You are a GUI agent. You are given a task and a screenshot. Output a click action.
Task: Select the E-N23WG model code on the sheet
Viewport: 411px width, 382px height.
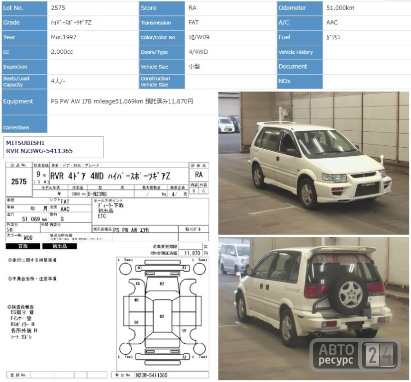click(97, 194)
